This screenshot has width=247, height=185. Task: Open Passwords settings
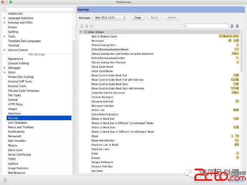tap(15, 136)
